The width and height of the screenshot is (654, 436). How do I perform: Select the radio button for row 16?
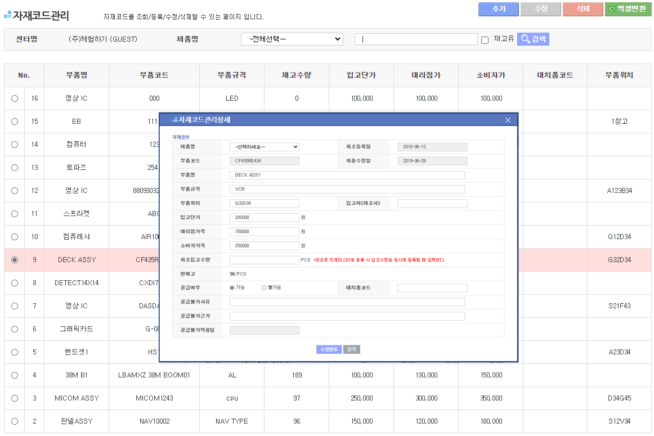coord(15,98)
